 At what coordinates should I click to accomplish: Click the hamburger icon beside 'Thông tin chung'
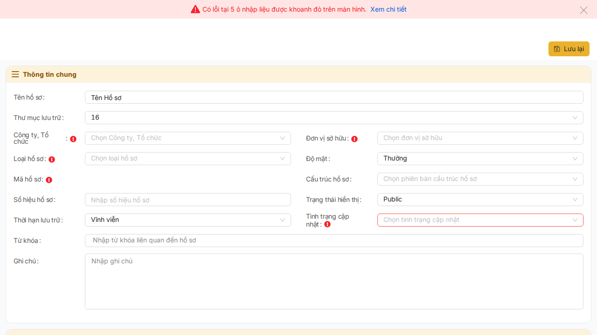(15, 74)
